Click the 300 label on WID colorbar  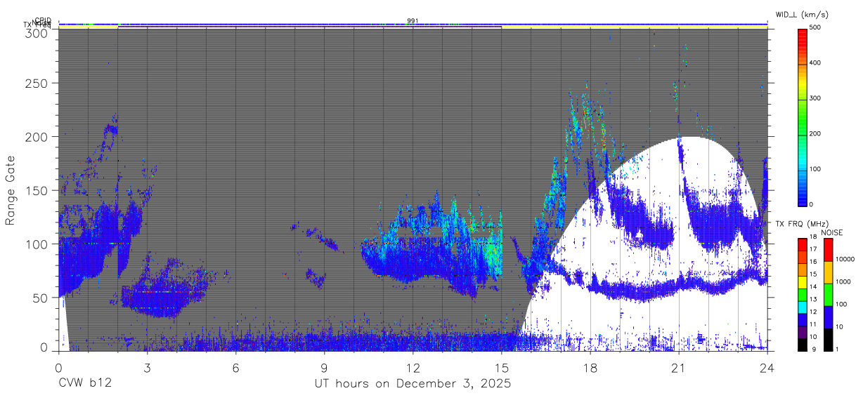pos(816,98)
